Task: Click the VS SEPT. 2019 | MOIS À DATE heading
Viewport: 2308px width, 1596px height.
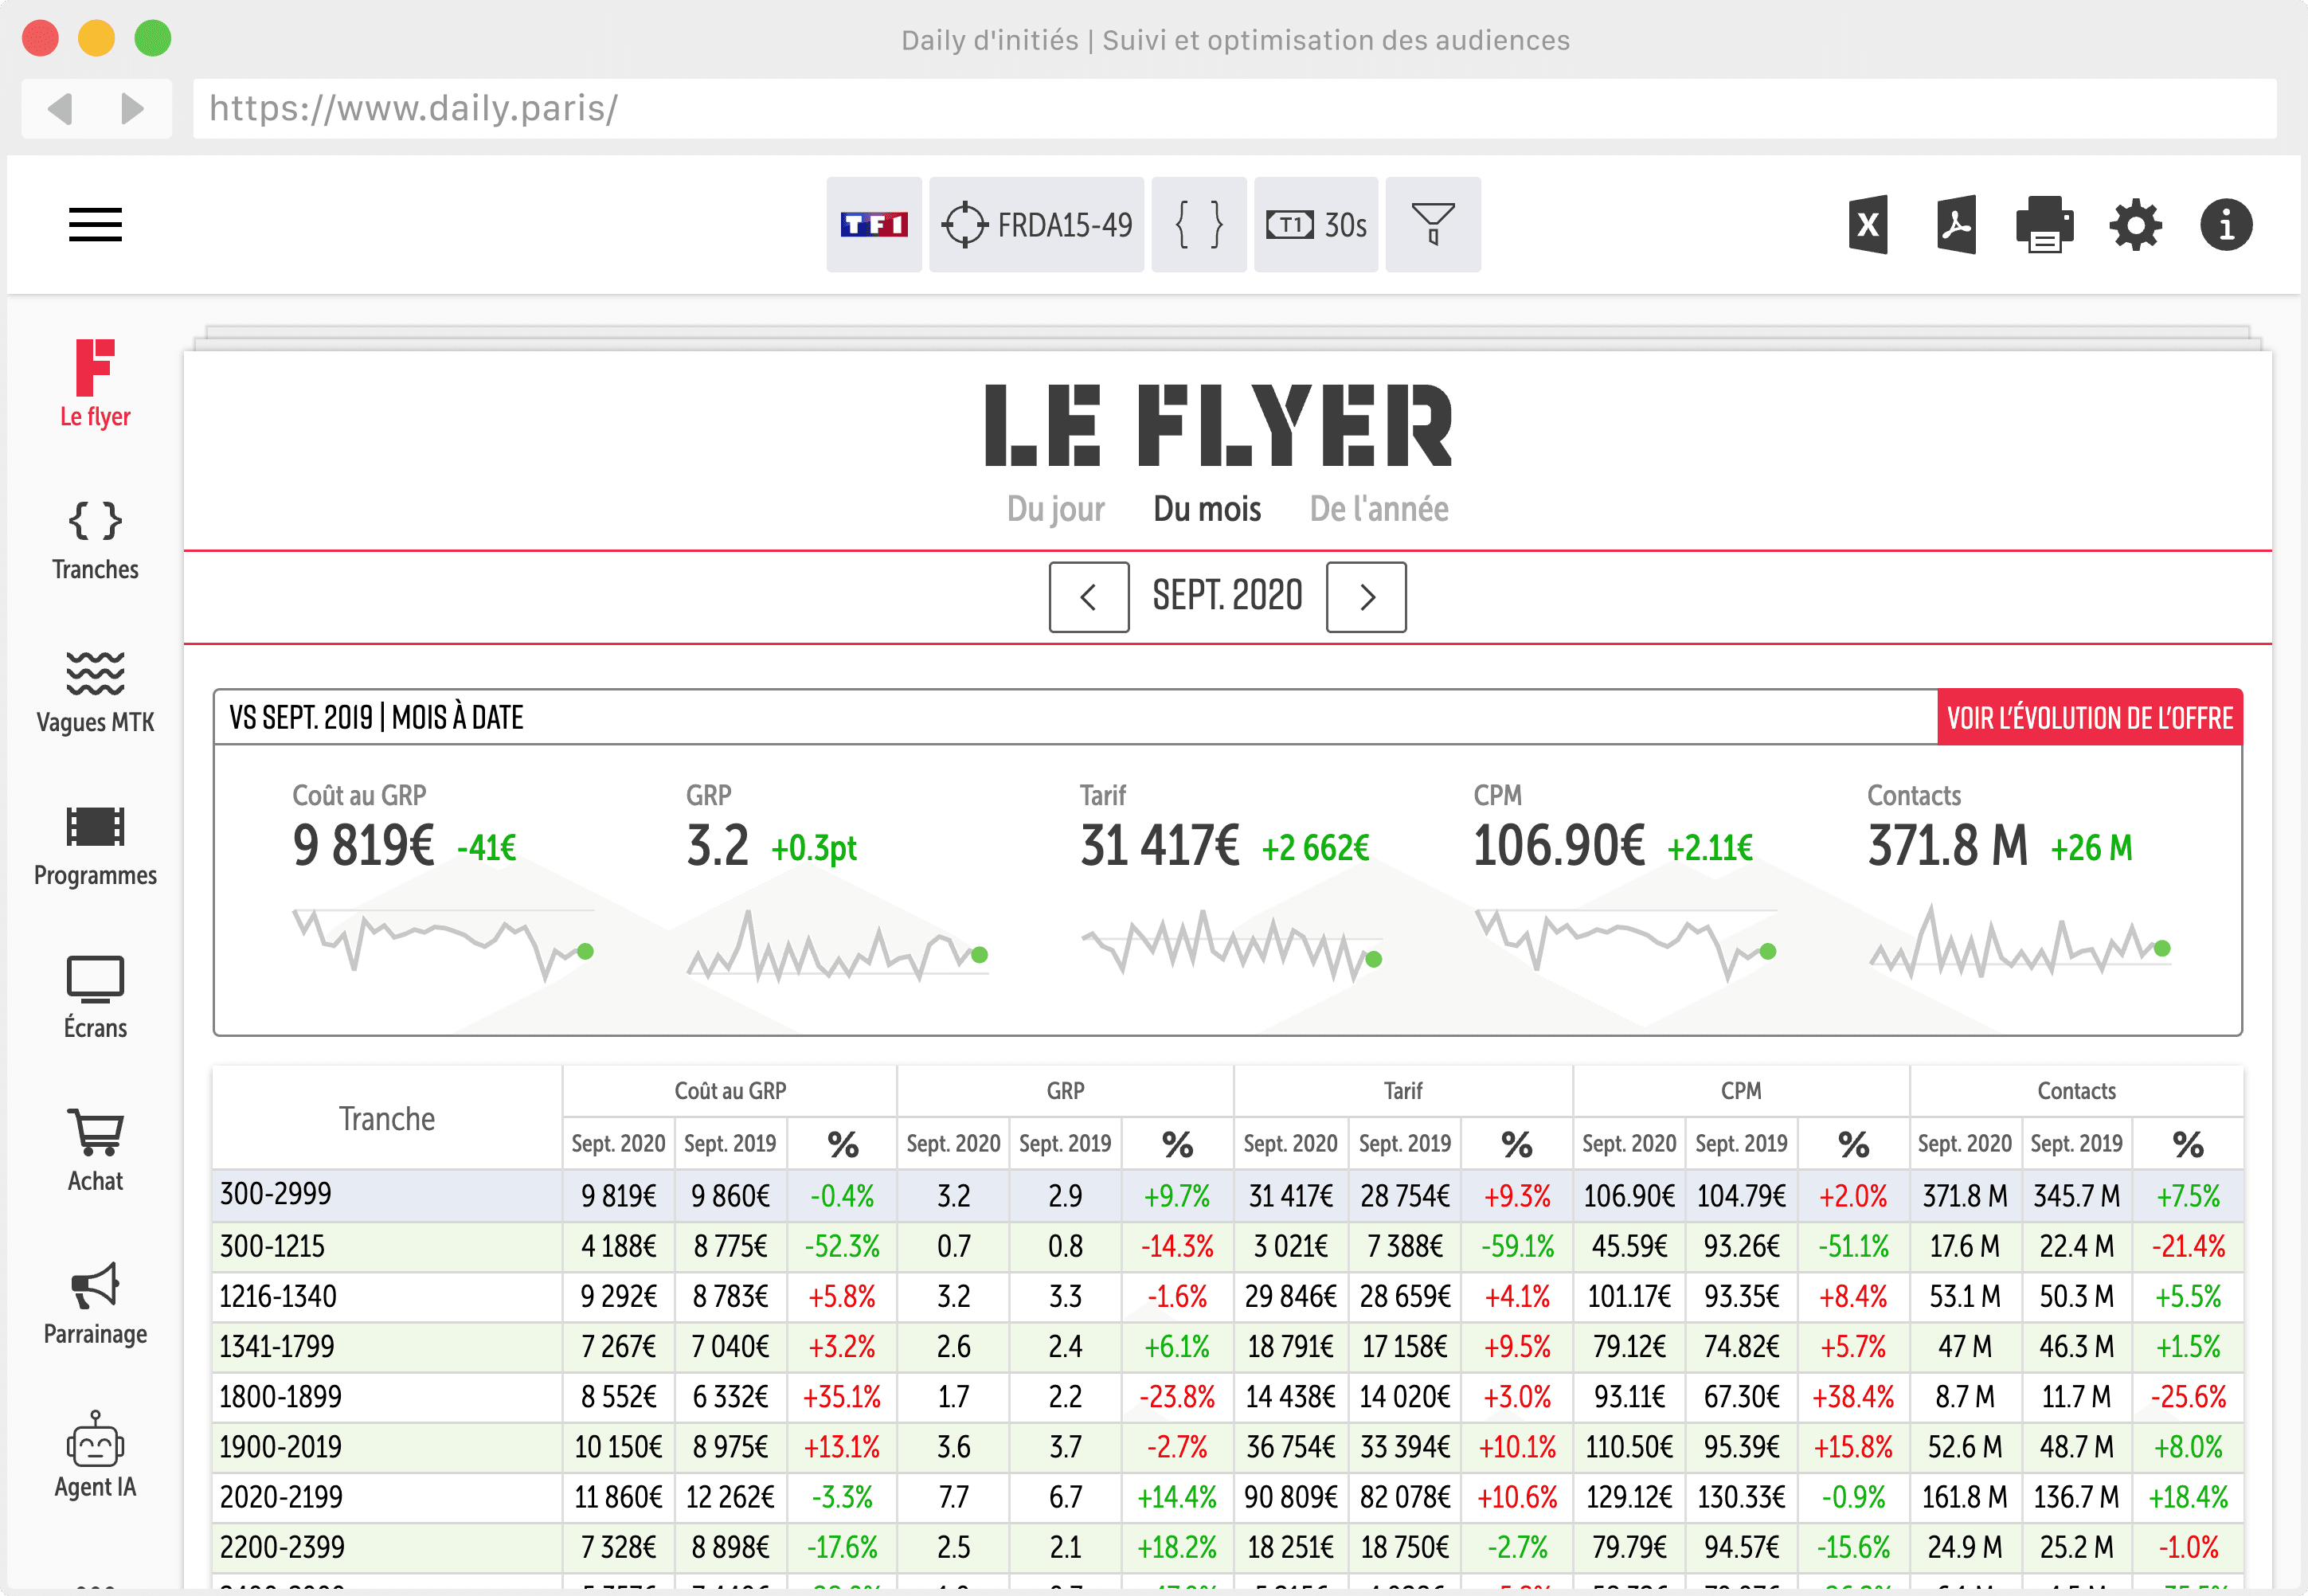Action: (x=376, y=718)
